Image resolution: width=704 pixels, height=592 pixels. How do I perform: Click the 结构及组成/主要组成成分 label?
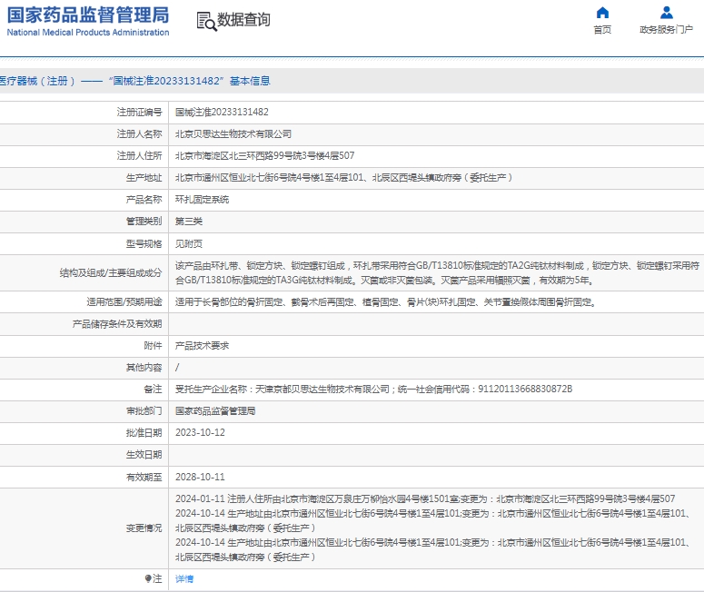coord(111,273)
